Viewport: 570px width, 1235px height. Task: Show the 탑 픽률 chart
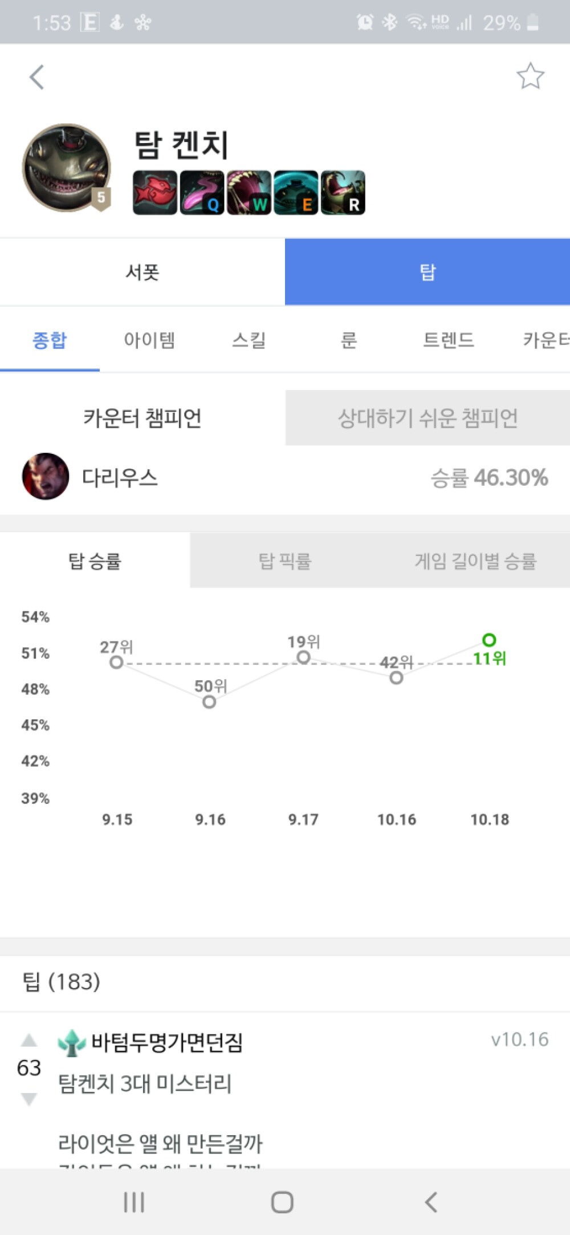285,561
